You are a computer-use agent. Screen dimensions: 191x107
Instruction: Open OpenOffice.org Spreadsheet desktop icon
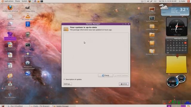[10, 45]
